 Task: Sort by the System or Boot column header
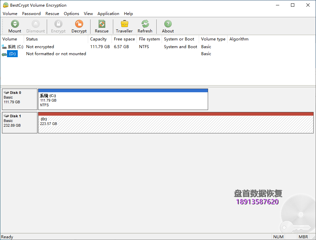[x=180, y=39]
